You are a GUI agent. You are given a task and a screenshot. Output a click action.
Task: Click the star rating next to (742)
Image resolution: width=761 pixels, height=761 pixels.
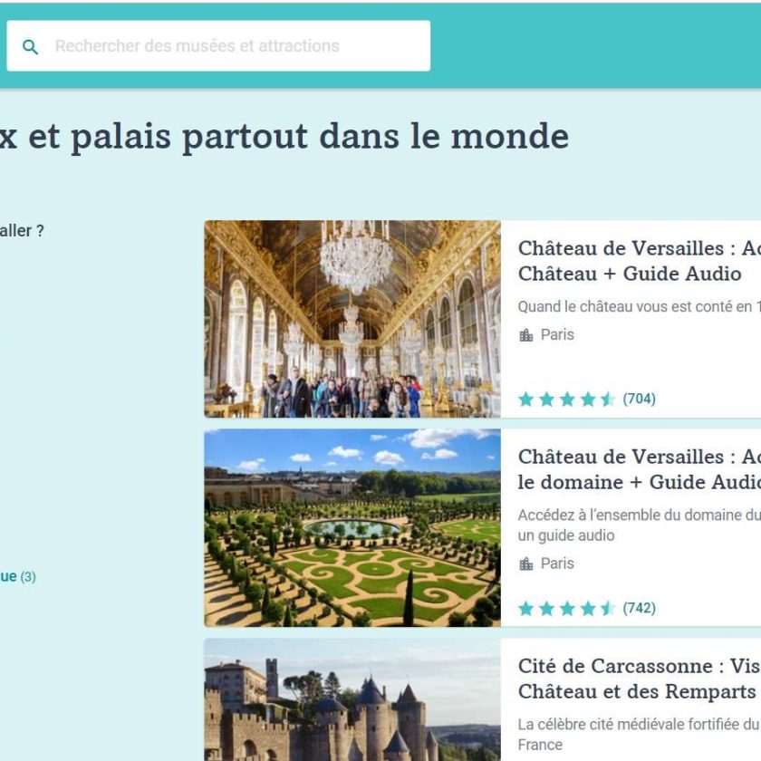567,609
